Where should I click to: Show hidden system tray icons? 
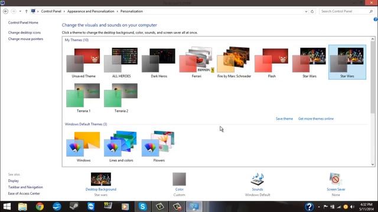[x=319, y=207]
